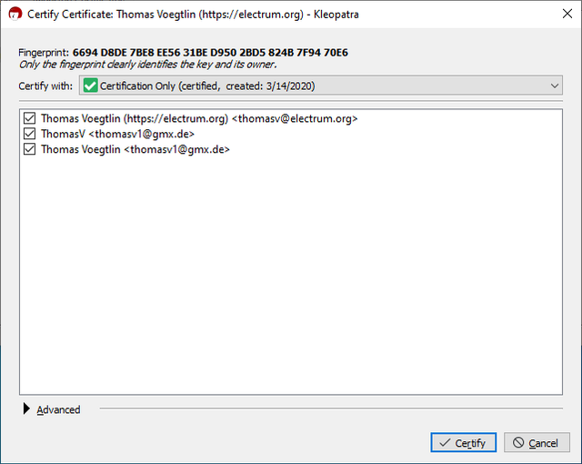The image size is (582, 464).
Task: Click the circle-slash icon on Cancel button
Action: [x=518, y=442]
